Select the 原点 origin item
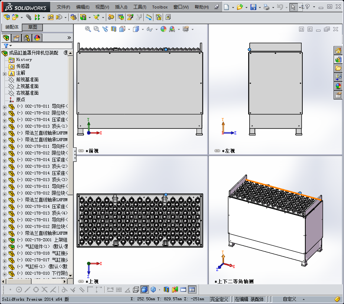 point(21,99)
